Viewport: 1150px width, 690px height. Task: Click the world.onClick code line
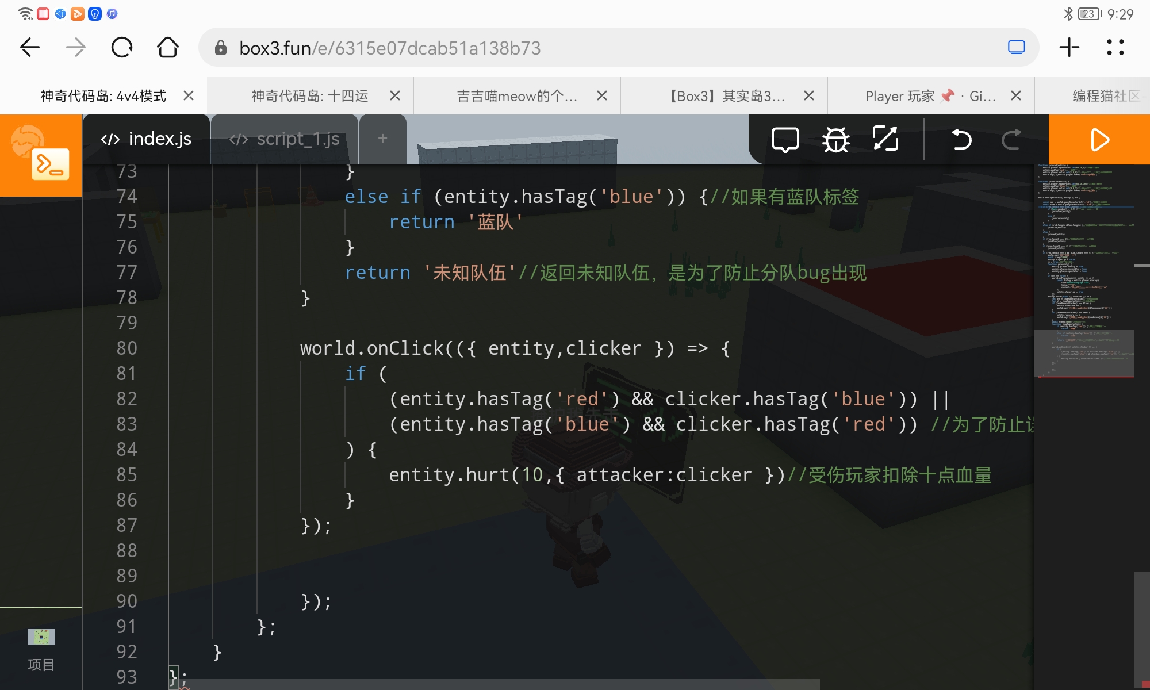(515, 348)
